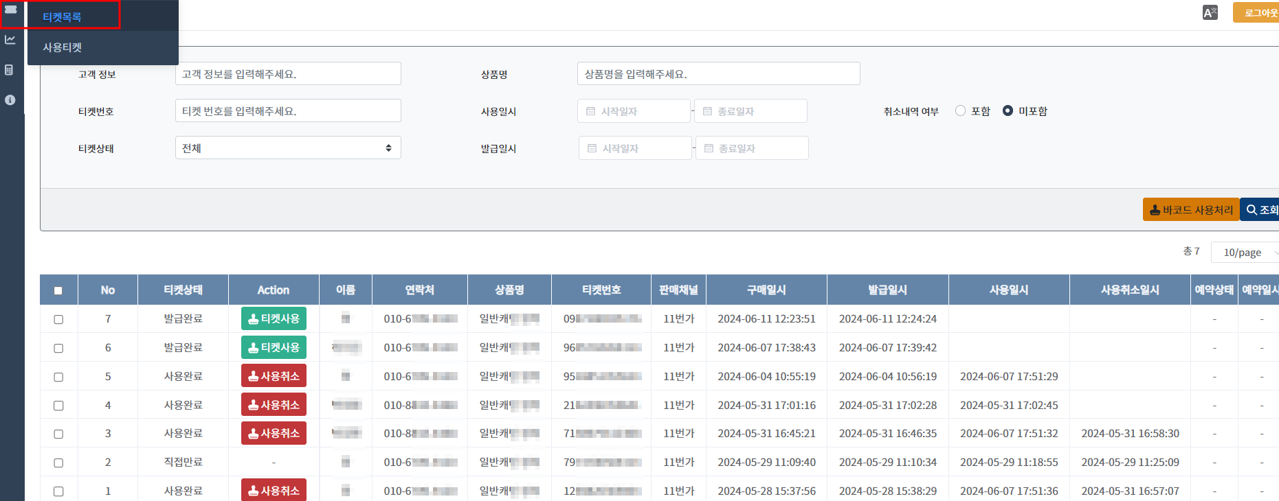
Task: Click the 조회 search button
Action: 1260,210
